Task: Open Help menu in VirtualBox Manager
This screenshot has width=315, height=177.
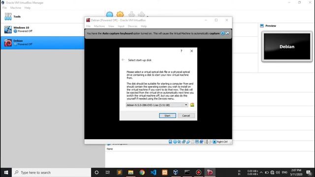Action: [x=28, y=8]
